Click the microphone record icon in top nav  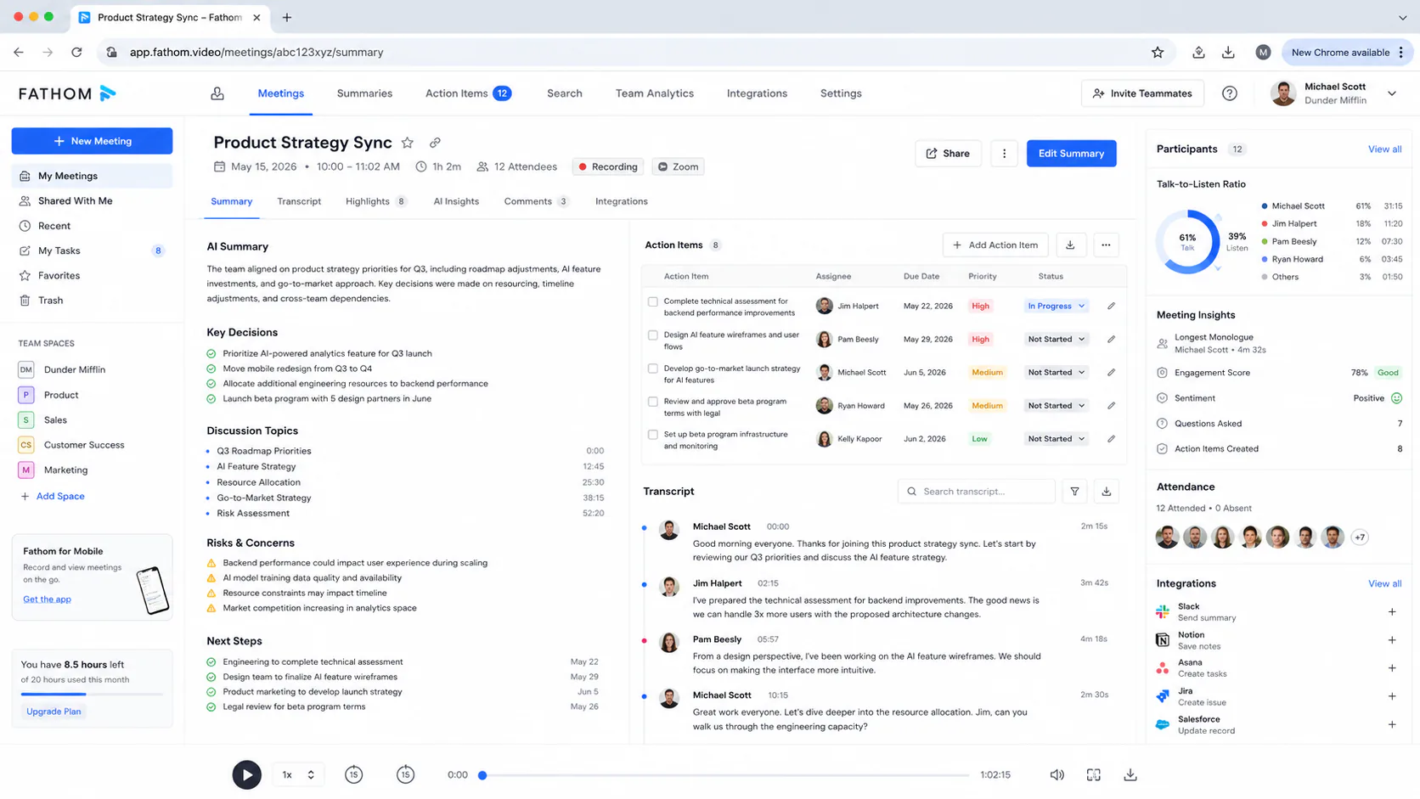217,93
